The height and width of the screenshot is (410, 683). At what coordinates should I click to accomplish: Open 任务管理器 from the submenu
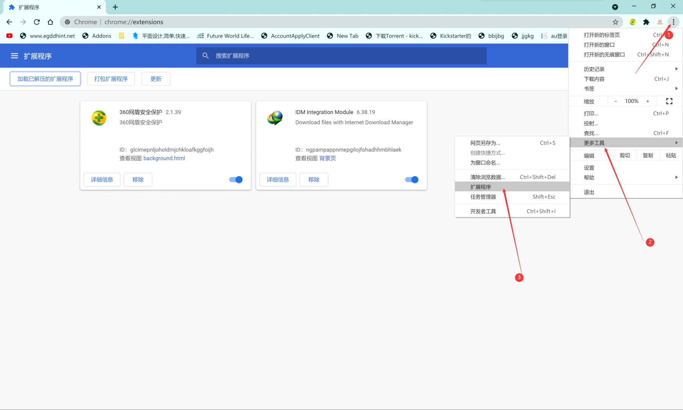pyautogui.click(x=512, y=197)
